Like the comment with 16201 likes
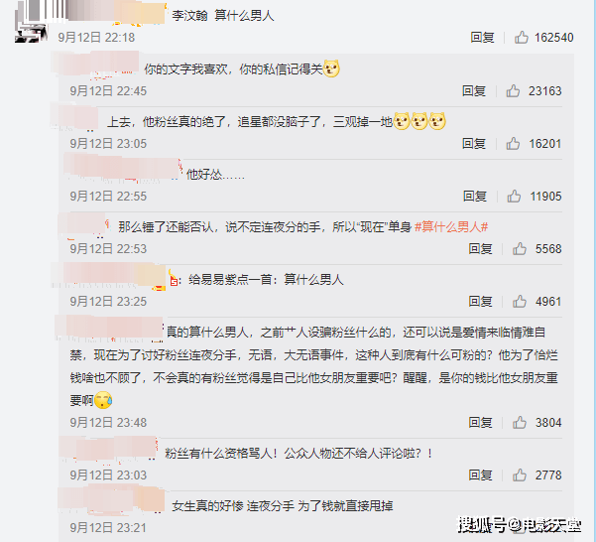Image resolution: width=596 pixels, height=542 pixels. pyautogui.click(x=513, y=143)
